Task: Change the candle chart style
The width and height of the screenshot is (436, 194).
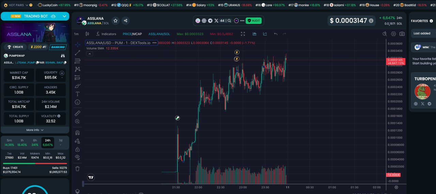Action: pyautogui.click(x=87, y=34)
